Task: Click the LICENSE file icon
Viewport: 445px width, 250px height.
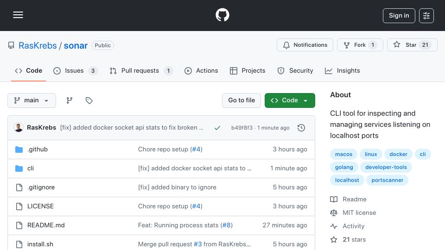Action: 19,206
